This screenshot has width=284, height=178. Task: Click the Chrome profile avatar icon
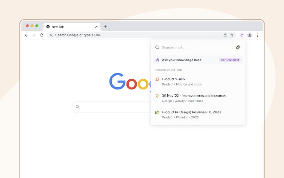[x=249, y=35]
